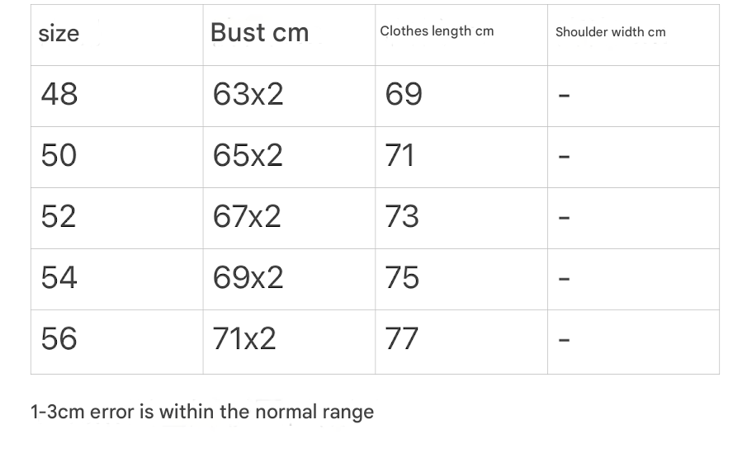Click clothes length value 77
Viewport: 747px width, 467px height.
(402, 338)
